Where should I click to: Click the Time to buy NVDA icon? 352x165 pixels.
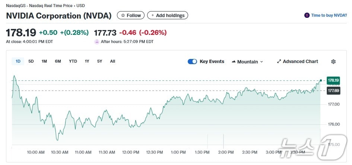(x=307, y=15)
